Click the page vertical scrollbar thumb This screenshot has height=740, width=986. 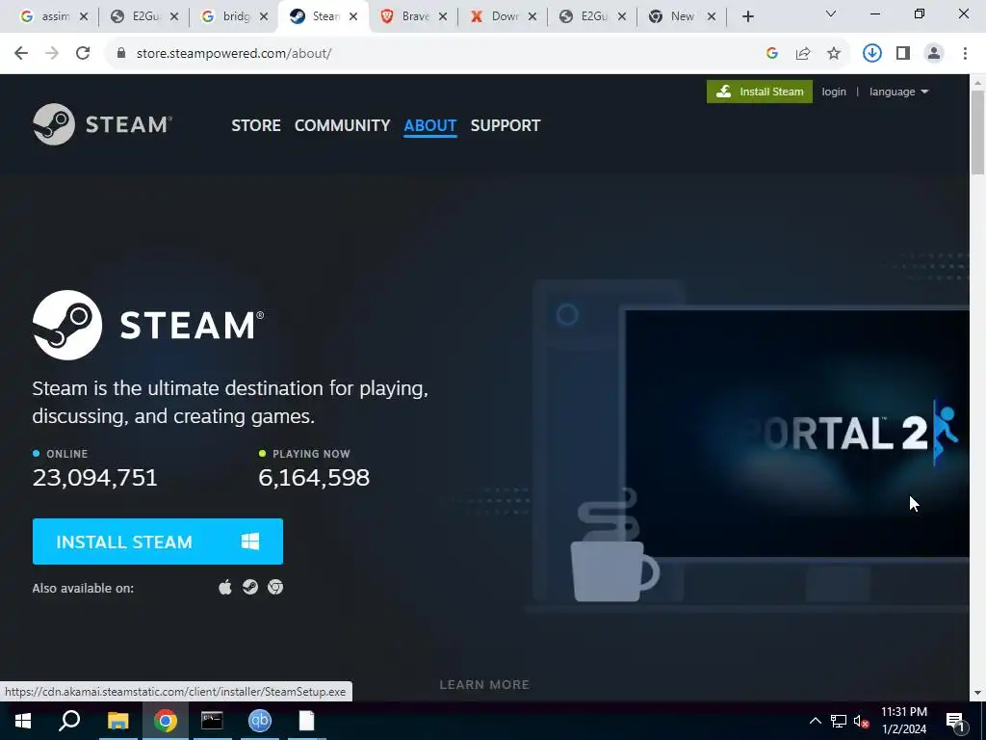pyautogui.click(x=977, y=132)
